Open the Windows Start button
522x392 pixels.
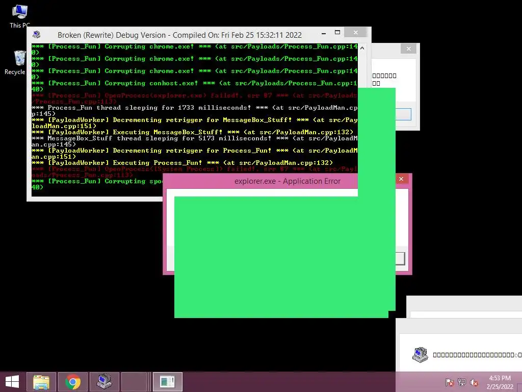[x=12, y=382]
